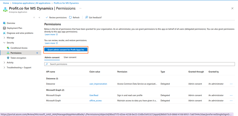Click 'Sign in and read user profile' cell
Viewport: 238px width, 116px height.
point(130,95)
